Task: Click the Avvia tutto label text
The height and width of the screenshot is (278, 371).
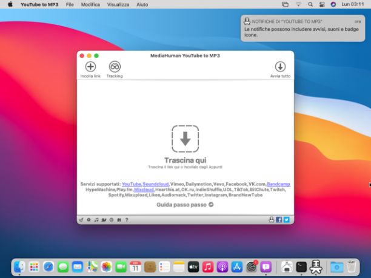Action: click(x=280, y=76)
